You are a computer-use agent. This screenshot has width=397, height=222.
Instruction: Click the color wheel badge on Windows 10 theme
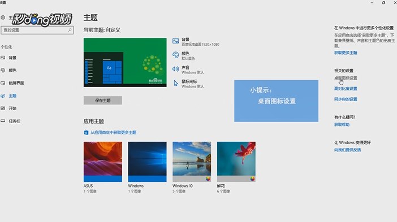tap(208, 179)
